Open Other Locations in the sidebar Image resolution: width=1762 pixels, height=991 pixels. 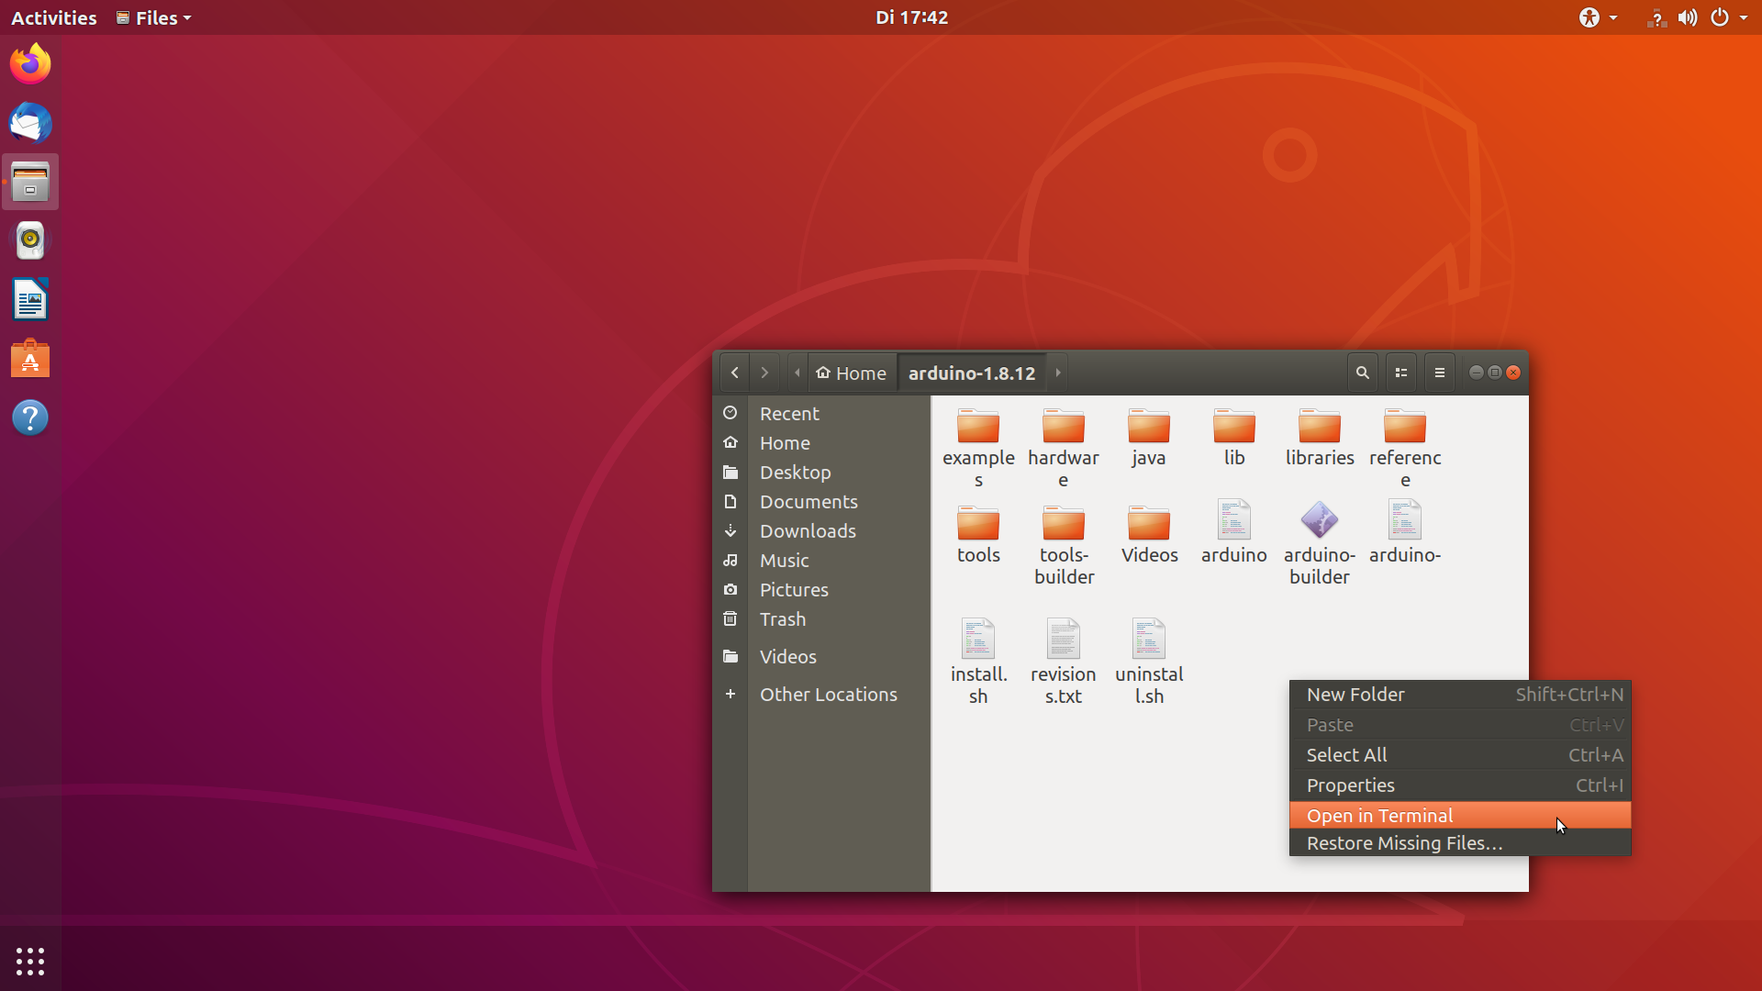pyautogui.click(x=821, y=694)
